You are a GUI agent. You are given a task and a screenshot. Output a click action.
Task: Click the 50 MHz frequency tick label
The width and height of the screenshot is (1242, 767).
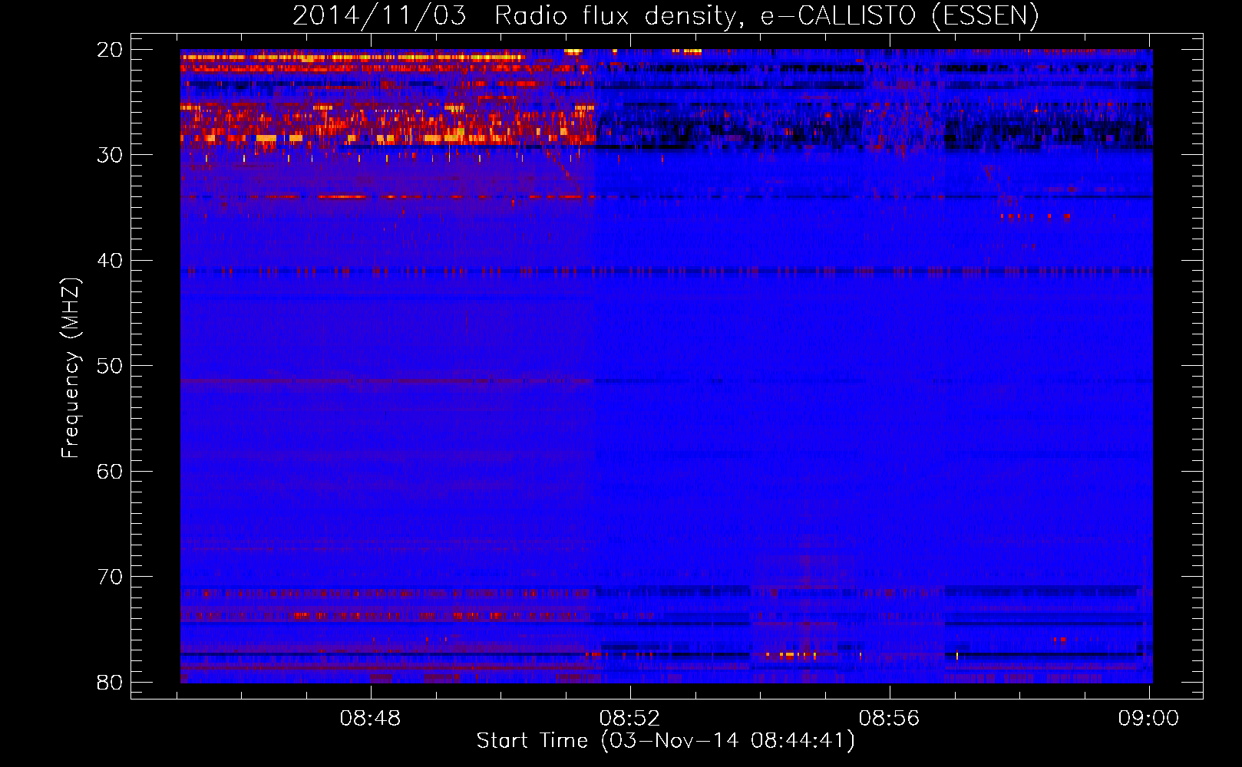tap(110, 366)
